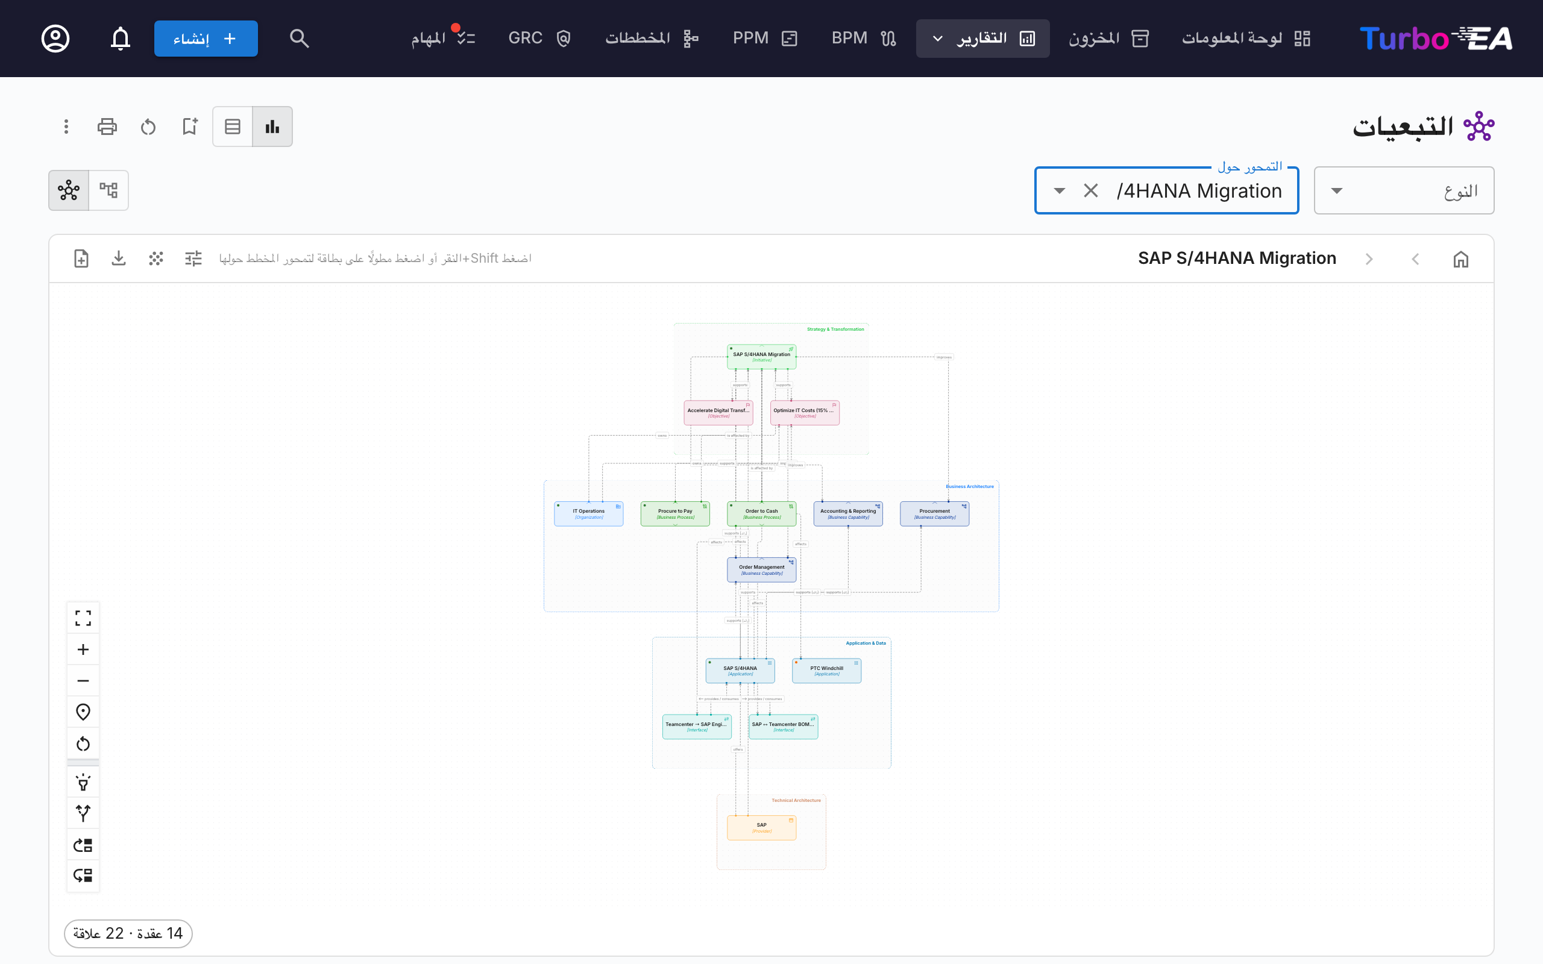
Task: Select the SAP ↔ Teamcenter BOM... interface node
Action: (783, 727)
